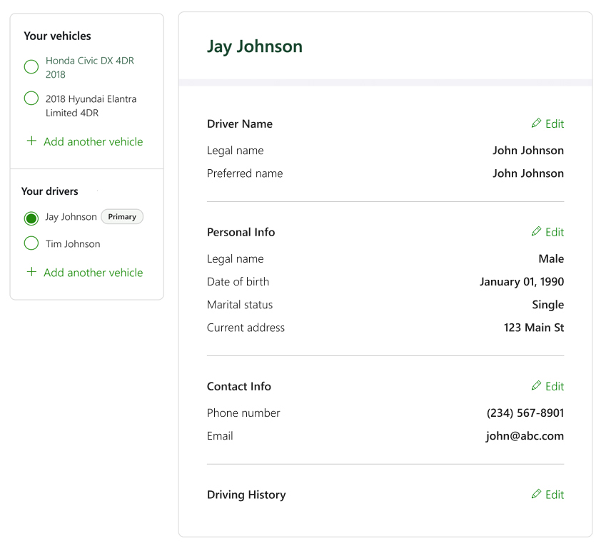This screenshot has width=606, height=546.
Task: Click the Add another vehicle link under drivers
Action: pos(93,273)
